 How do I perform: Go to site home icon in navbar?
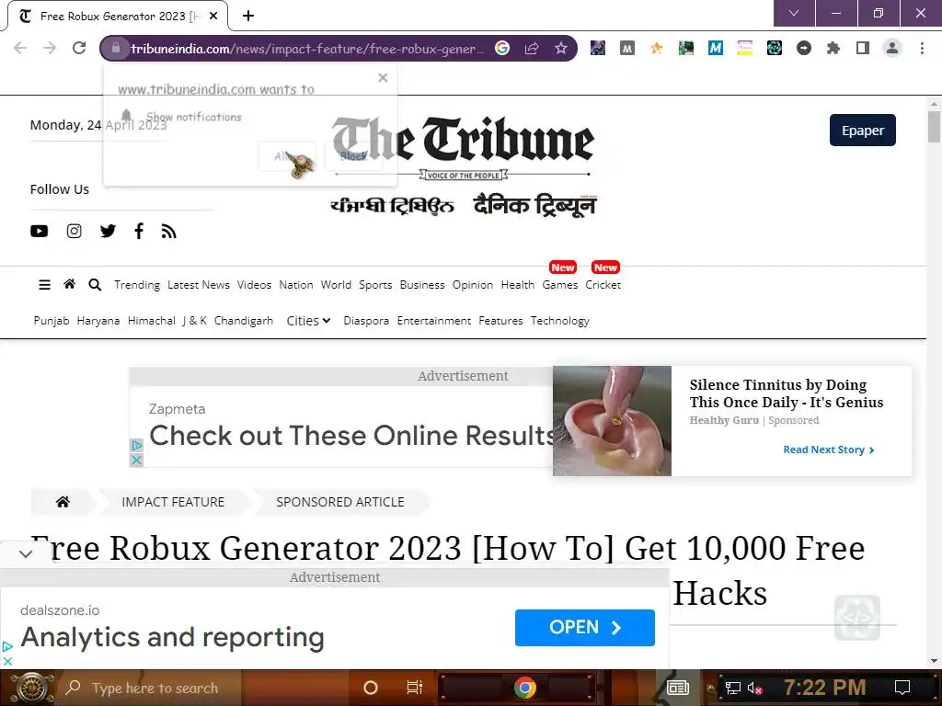pos(70,284)
